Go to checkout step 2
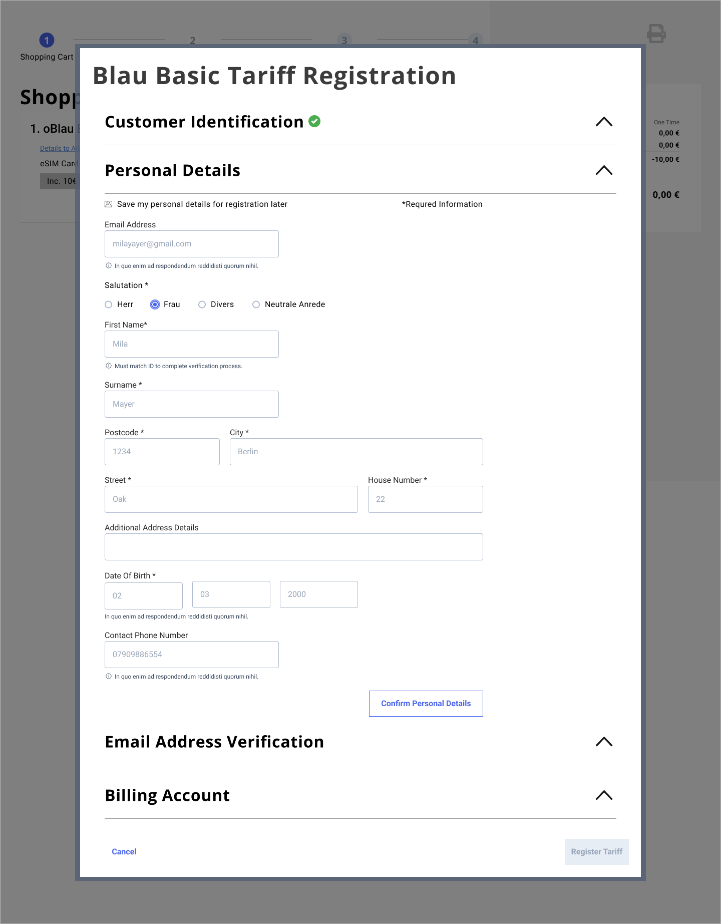The image size is (721, 924). tap(193, 41)
